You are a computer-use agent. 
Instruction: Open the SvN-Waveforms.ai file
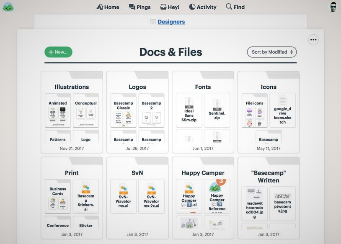123,196
